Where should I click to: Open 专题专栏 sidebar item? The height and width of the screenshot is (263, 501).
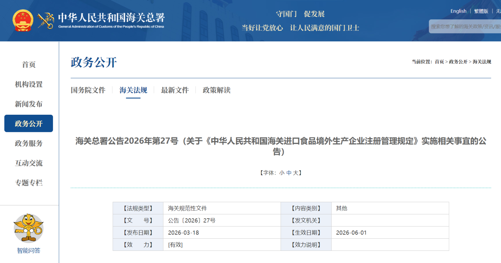(x=29, y=183)
